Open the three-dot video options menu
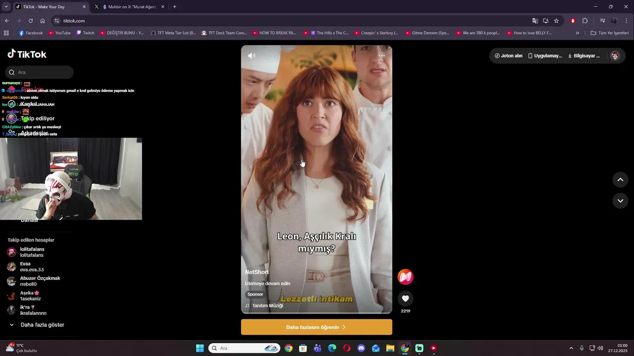 (382, 56)
